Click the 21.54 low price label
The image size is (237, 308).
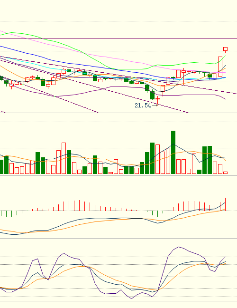pyautogui.click(x=143, y=106)
